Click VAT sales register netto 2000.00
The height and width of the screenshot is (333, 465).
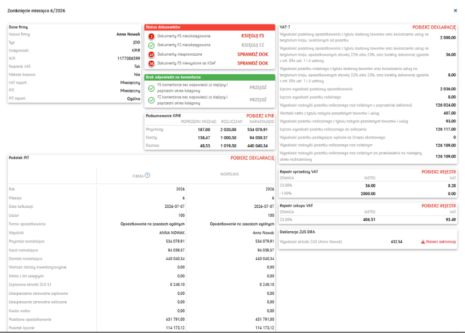click(368, 194)
